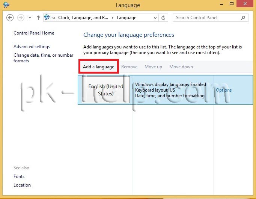Image resolution: width=256 pixels, height=199 pixels.
Task: Go up one level with Up arrow
Action: pyautogui.click(x=38, y=18)
